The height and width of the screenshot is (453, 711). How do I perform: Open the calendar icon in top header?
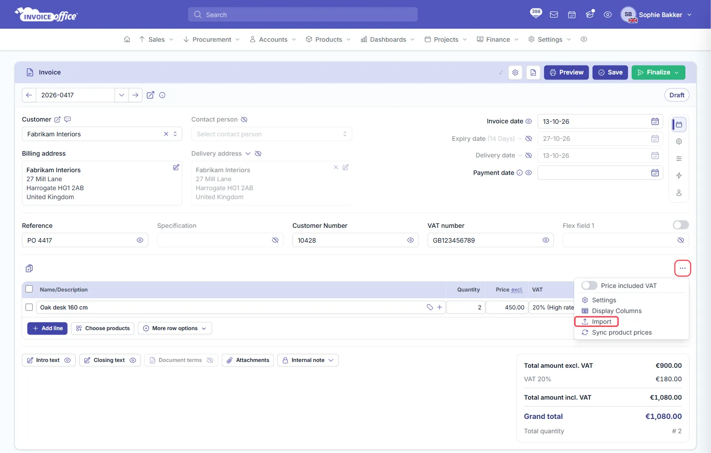(572, 15)
